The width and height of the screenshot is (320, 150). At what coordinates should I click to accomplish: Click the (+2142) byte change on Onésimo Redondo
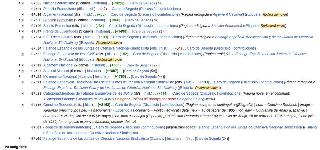(104, 105)
